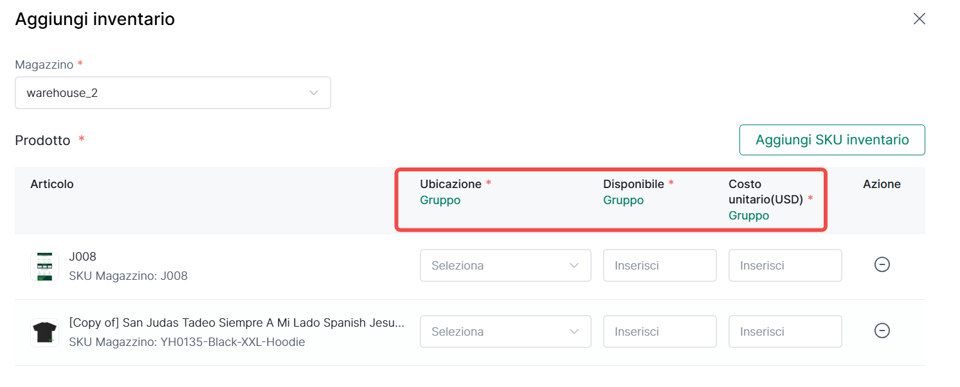960x387 pixels.
Task: Click the black hoodie product thumbnail
Action: [44, 332]
